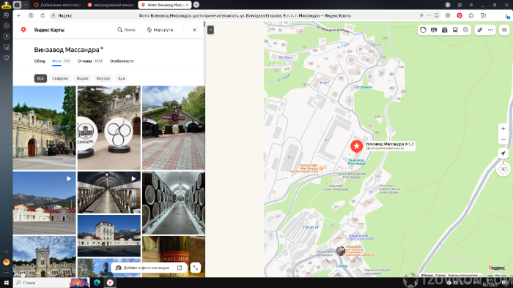
Task: Open the Pinterest extension icon
Action: coord(460,15)
